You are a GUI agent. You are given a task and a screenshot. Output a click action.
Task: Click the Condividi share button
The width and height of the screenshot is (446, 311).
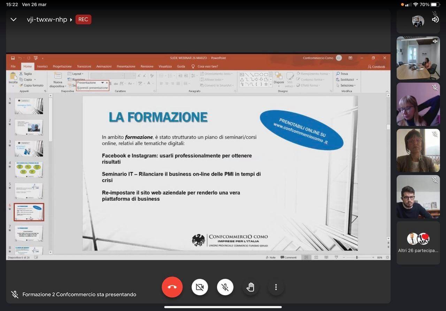(376, 66)
